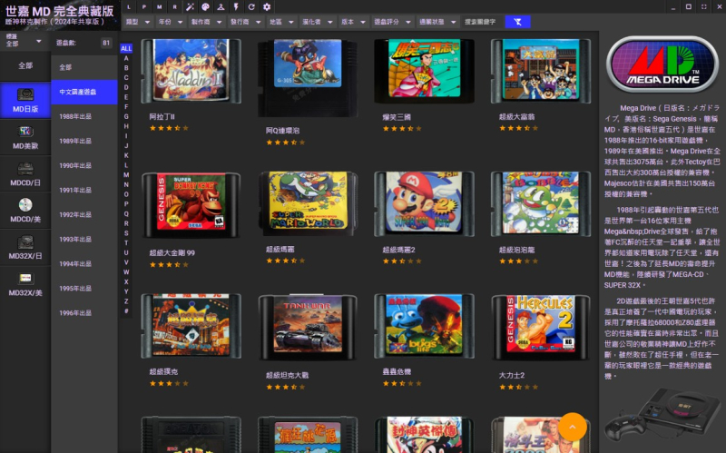Screen dimensions: 726x453
Task: Click the magic wand toolbar icon
Action: pos(190,7)
